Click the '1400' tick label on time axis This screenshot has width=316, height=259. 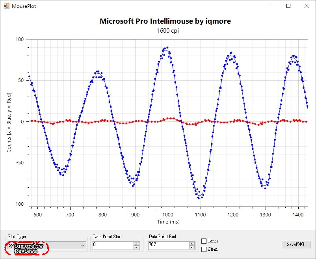(x=298, y=215)
